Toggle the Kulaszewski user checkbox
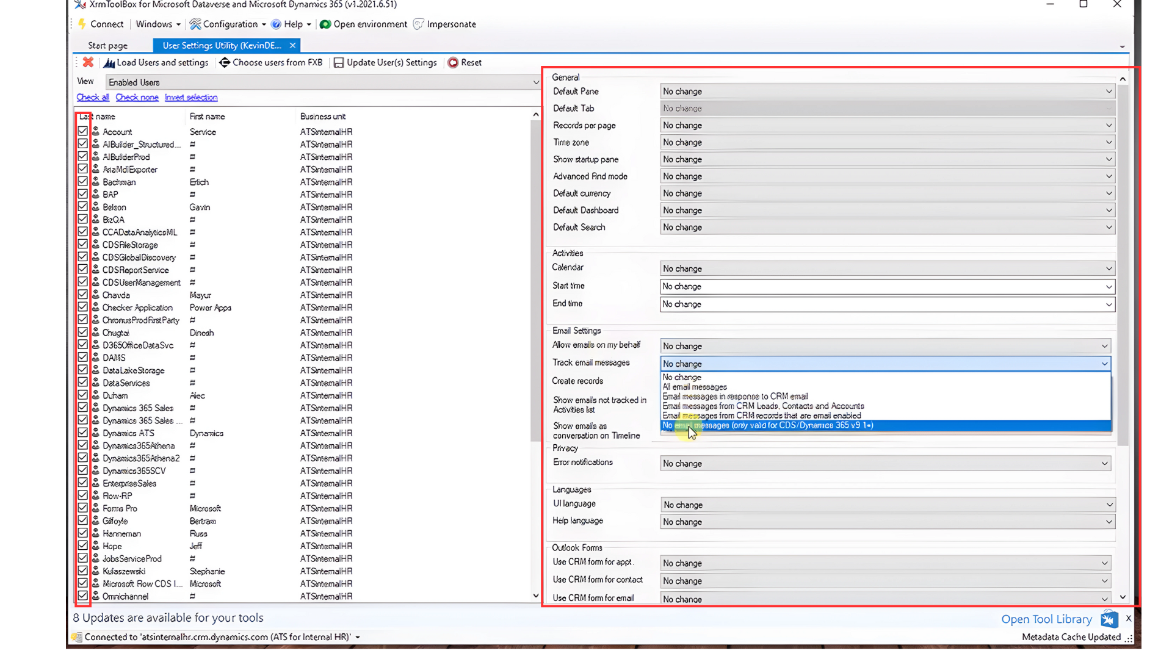Viewport: 1172px width, 659px height. [x=82, y=571]
